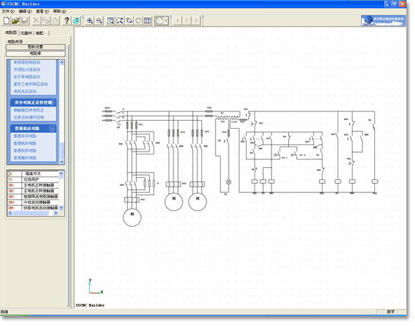Open the 文件 menu
This screenshot has width=415, height=326.
[x=8, y=11]
